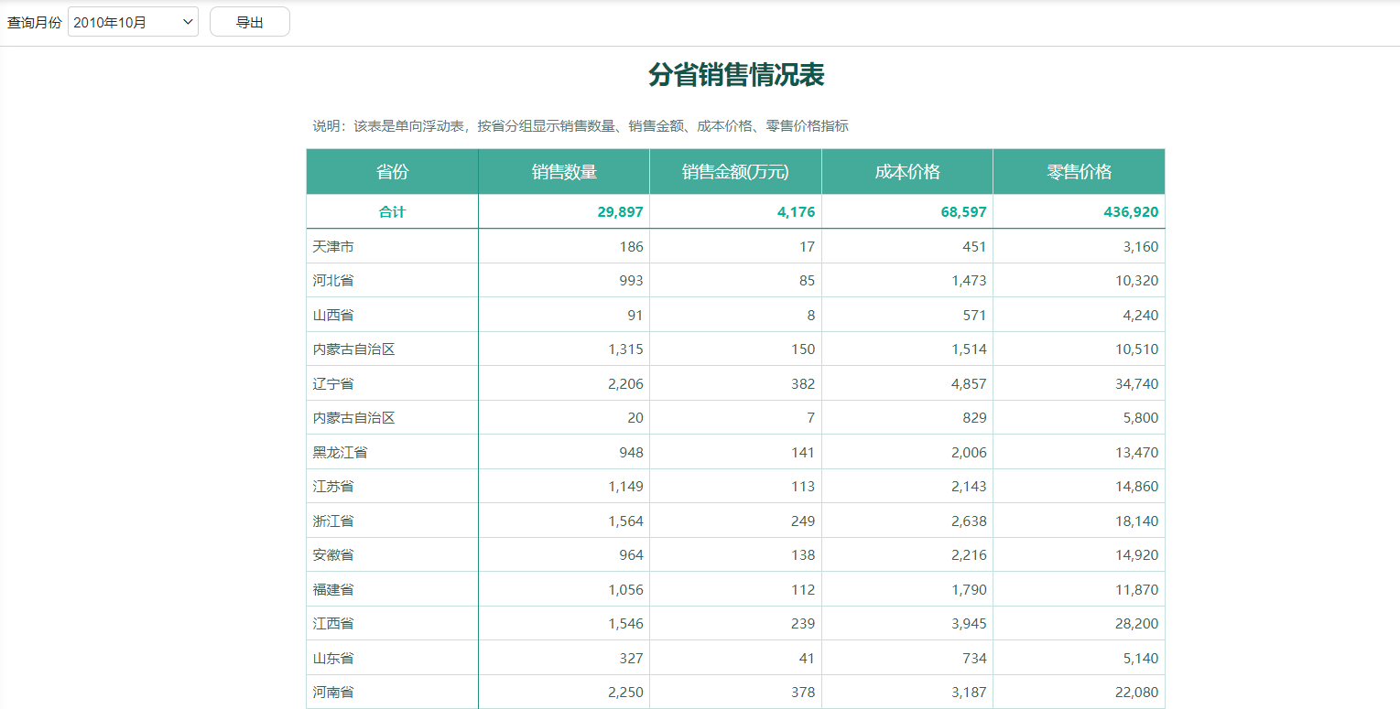
Task: Click the 省份 column header
Action: [x=391, y=171]
